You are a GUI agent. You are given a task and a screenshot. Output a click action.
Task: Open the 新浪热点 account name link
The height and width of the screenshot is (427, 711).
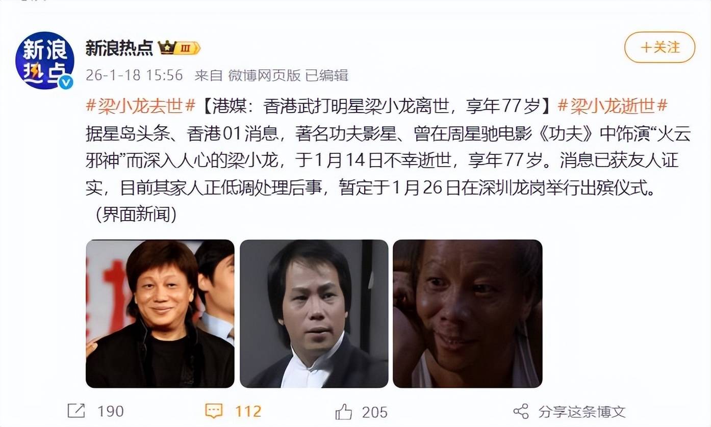tap(119, 48)
